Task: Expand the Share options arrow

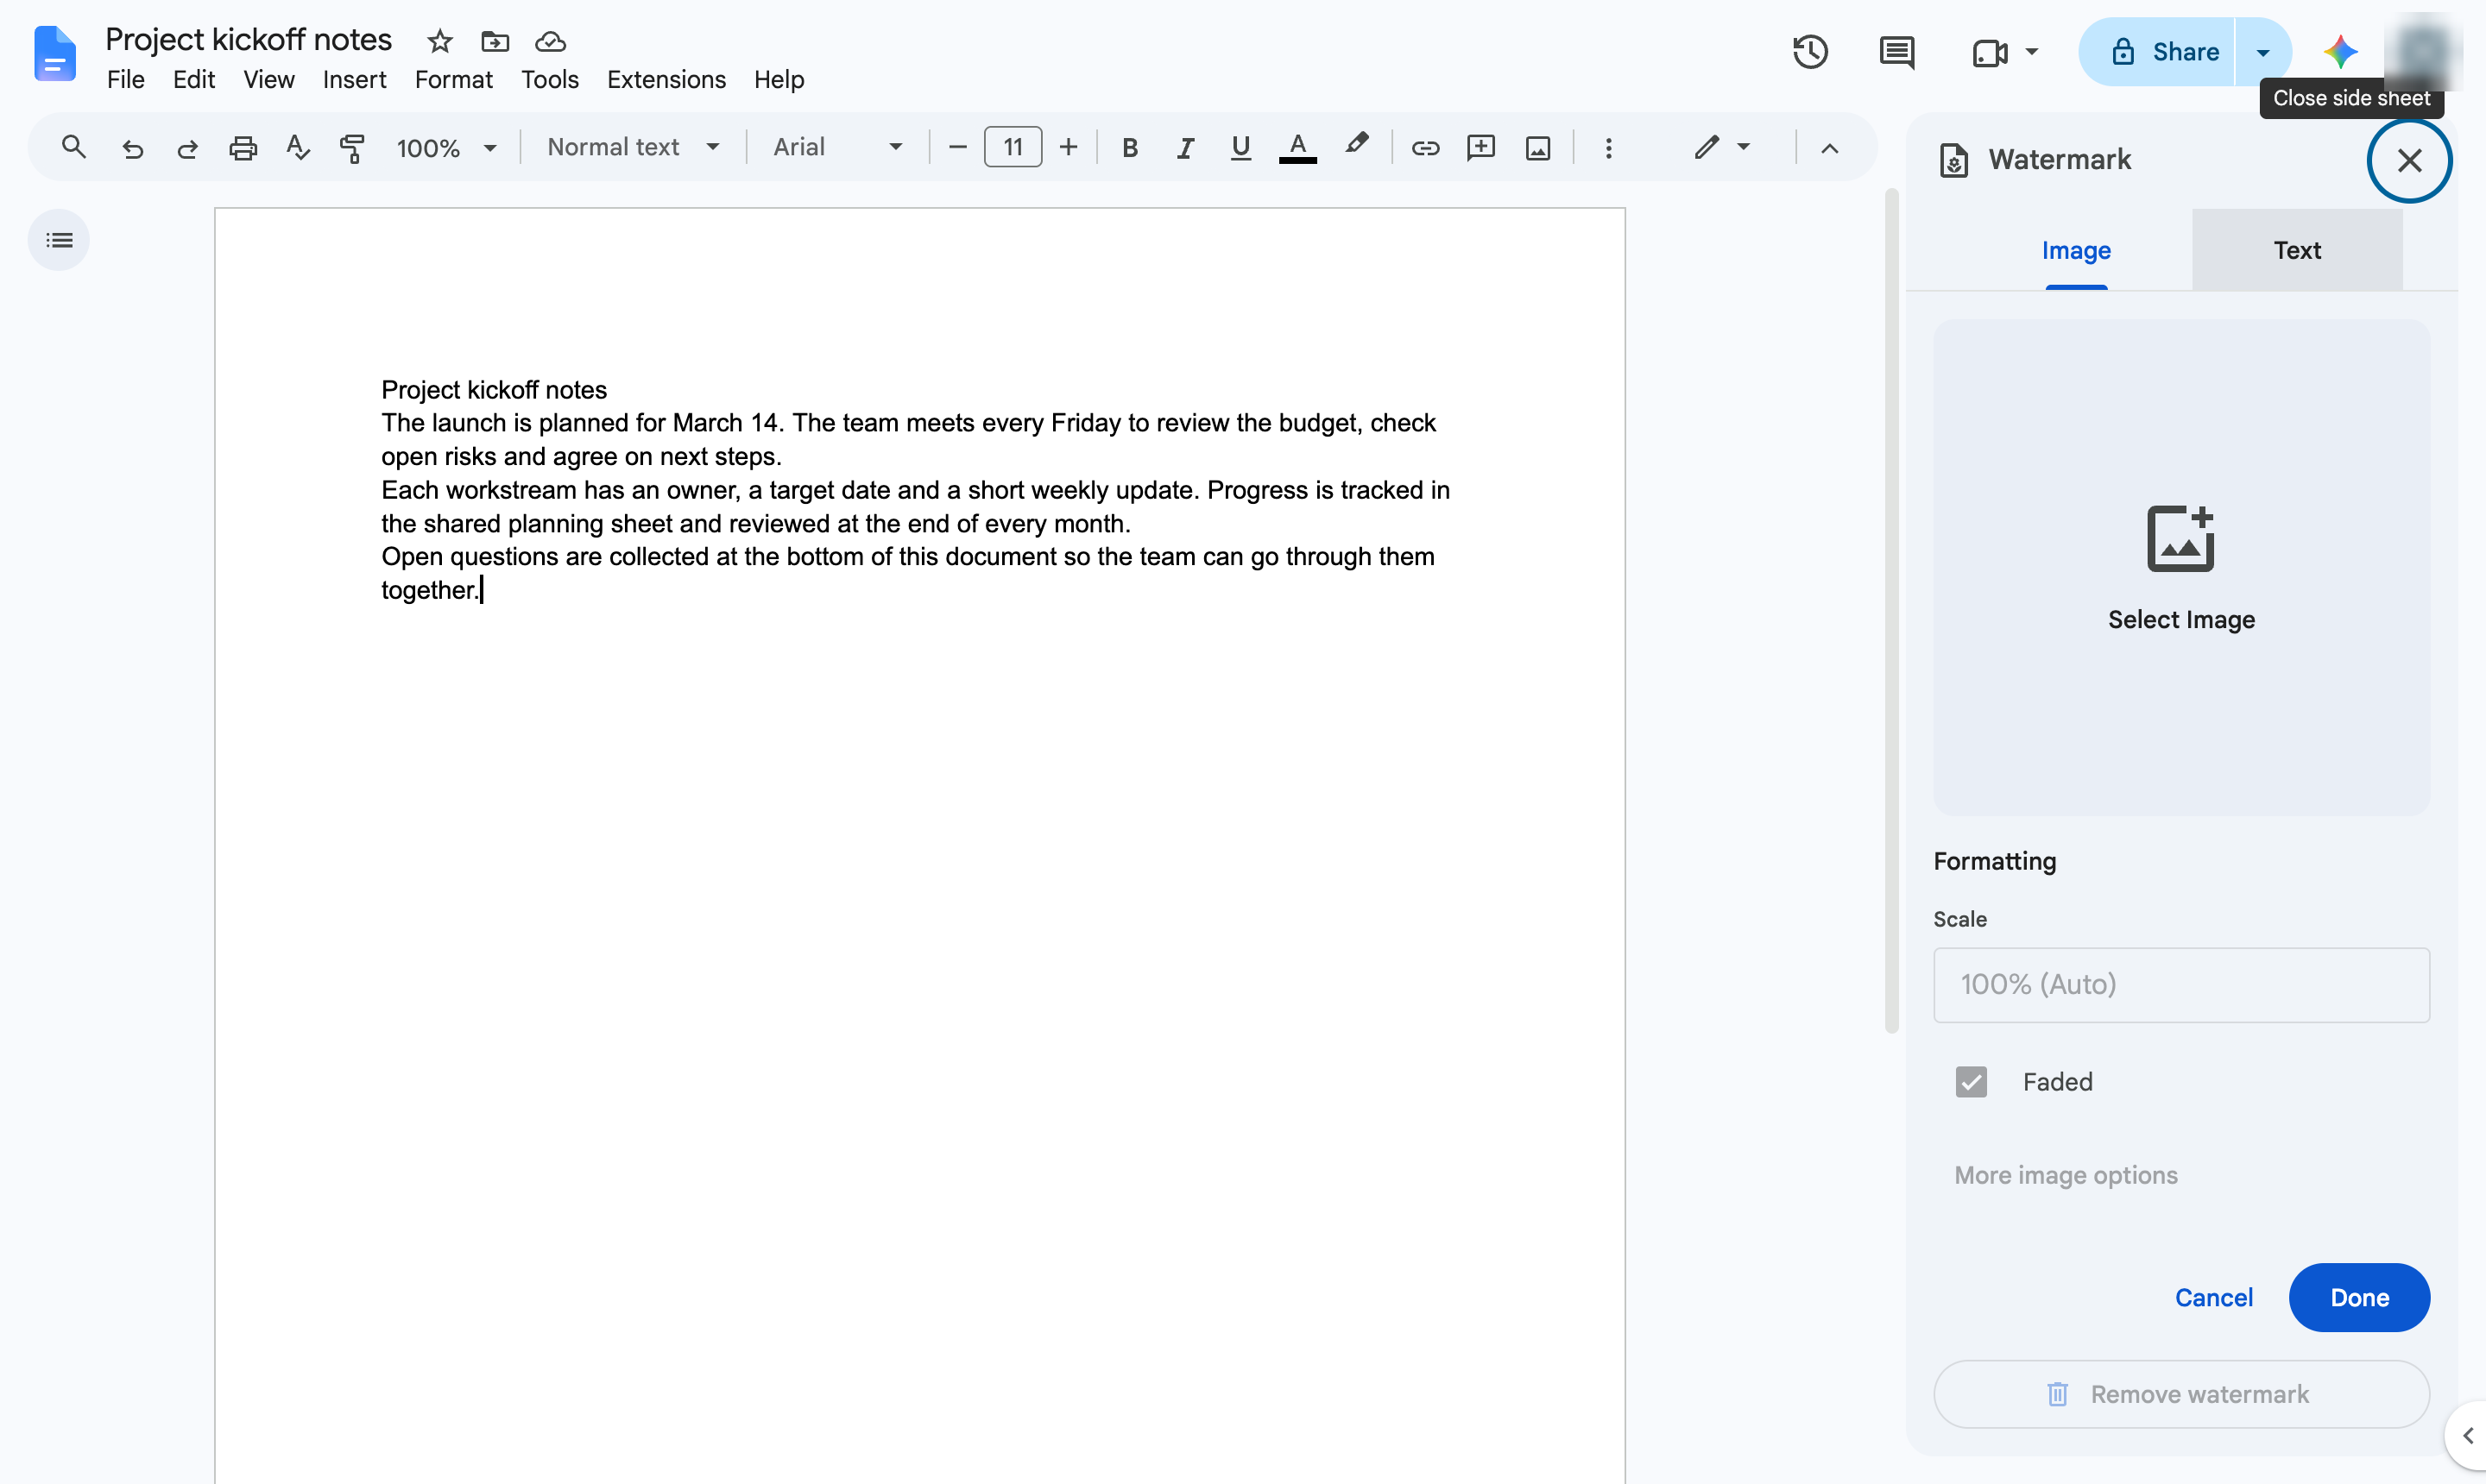Action: coord(2263,52)
